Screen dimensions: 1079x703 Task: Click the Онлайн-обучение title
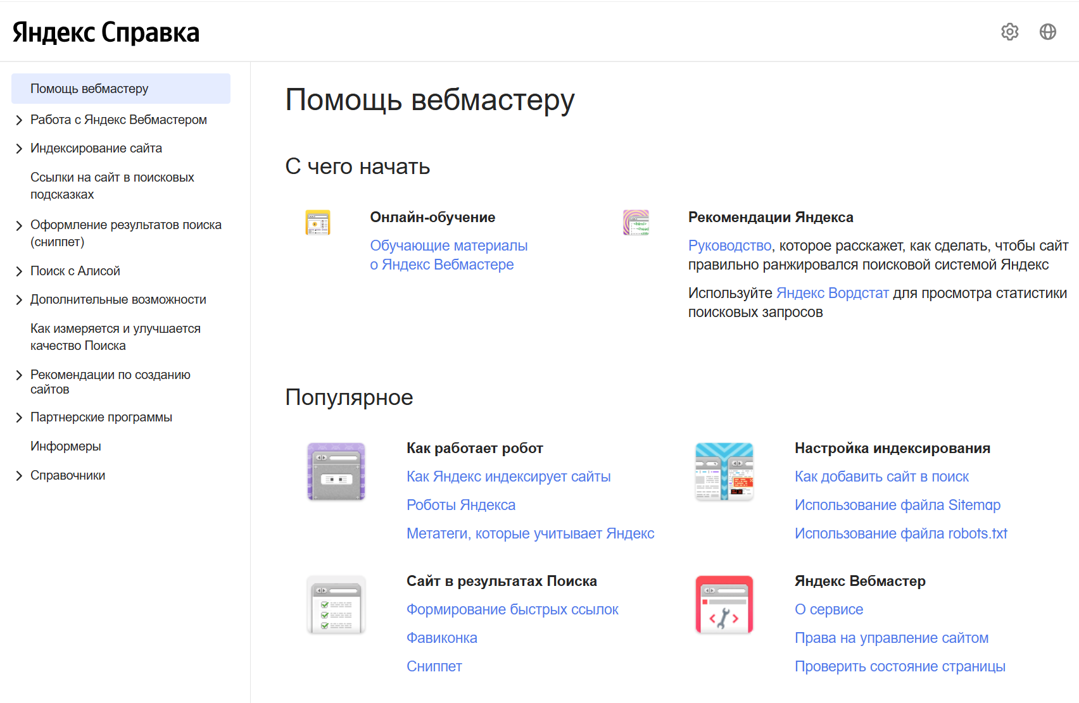432,217
